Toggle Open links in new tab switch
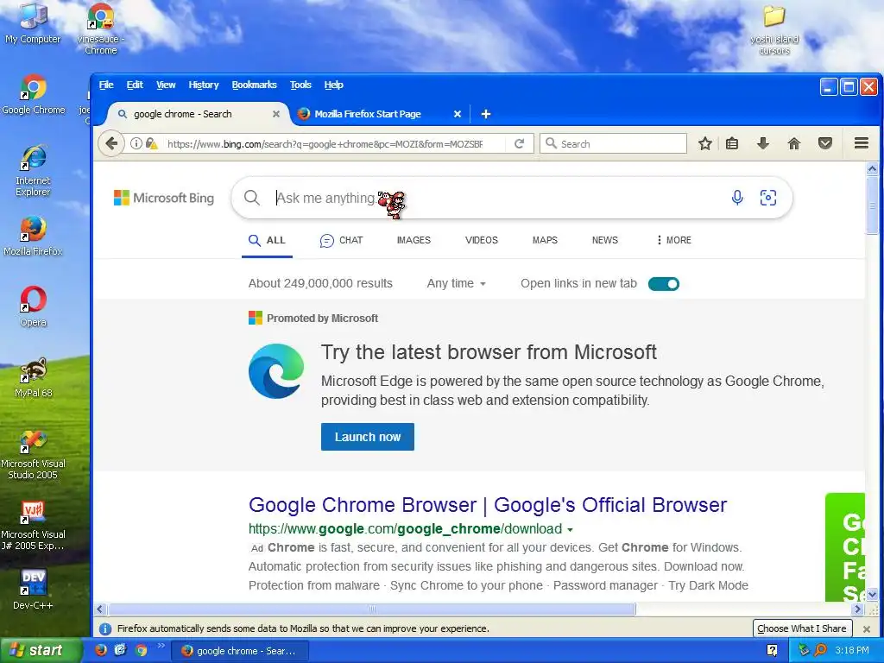This screenshot has height=663, width=884. [664, 283]
